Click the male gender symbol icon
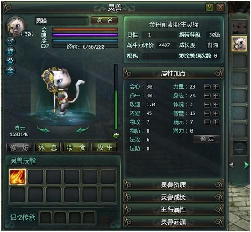The image size is (251, 232). pyautogui.click(x=10, y=42)
